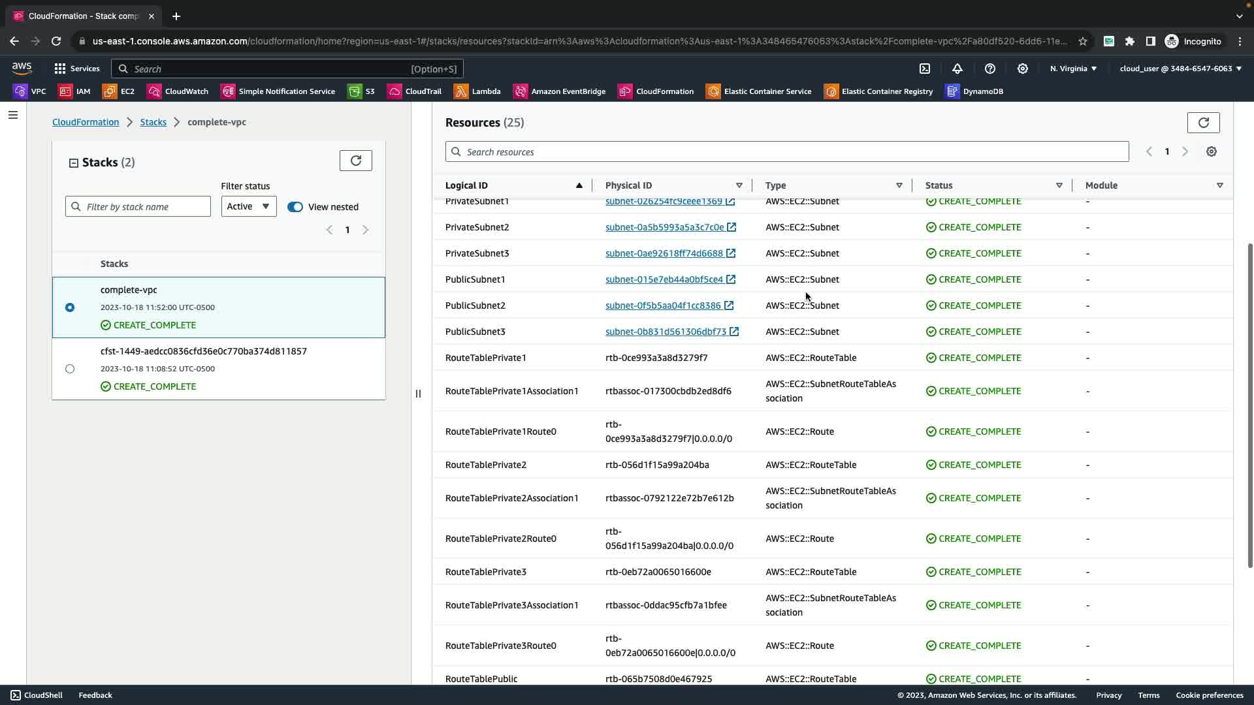Open the notifications bell
This screenshot has height=705, width=1254.
point(957,69)
